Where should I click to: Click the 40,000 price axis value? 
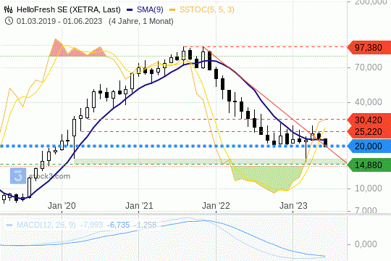(368, 102)
